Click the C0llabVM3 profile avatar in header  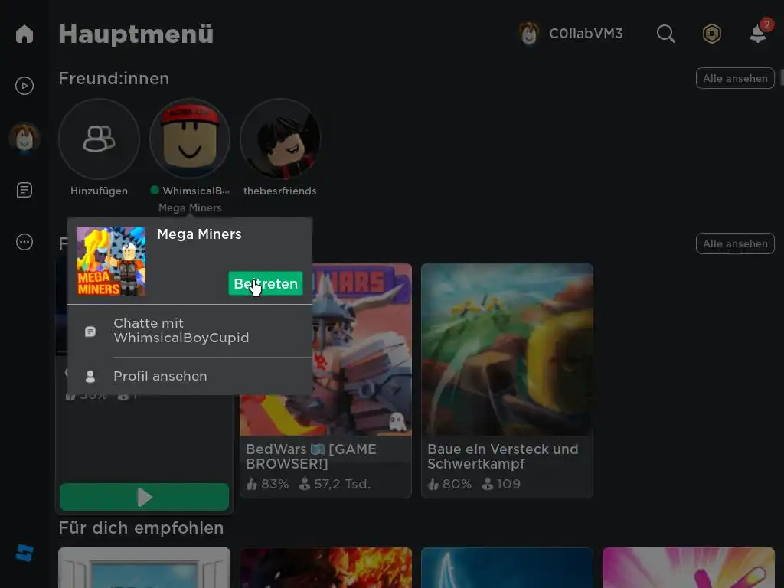pyautogui.click(x=528, y=34)
